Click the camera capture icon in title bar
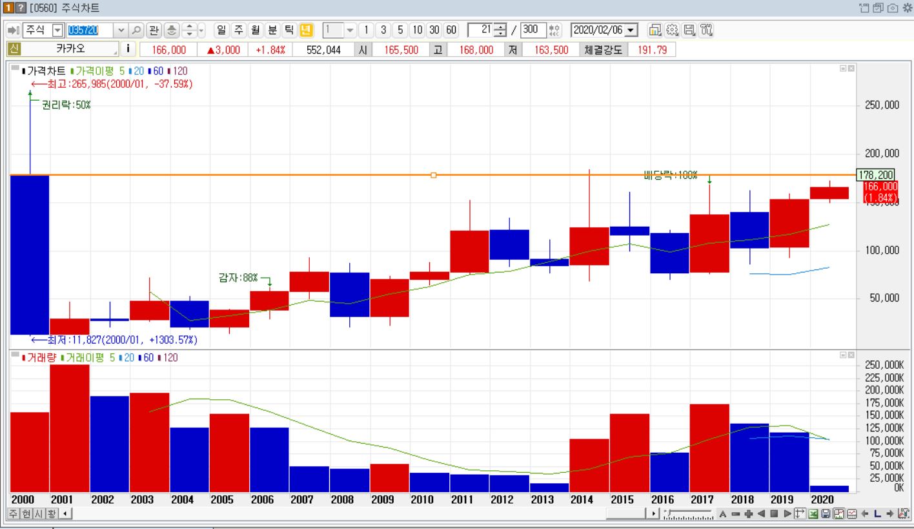Screen dimensions: 914x529 pyautogui.click(x=893, y=7)
